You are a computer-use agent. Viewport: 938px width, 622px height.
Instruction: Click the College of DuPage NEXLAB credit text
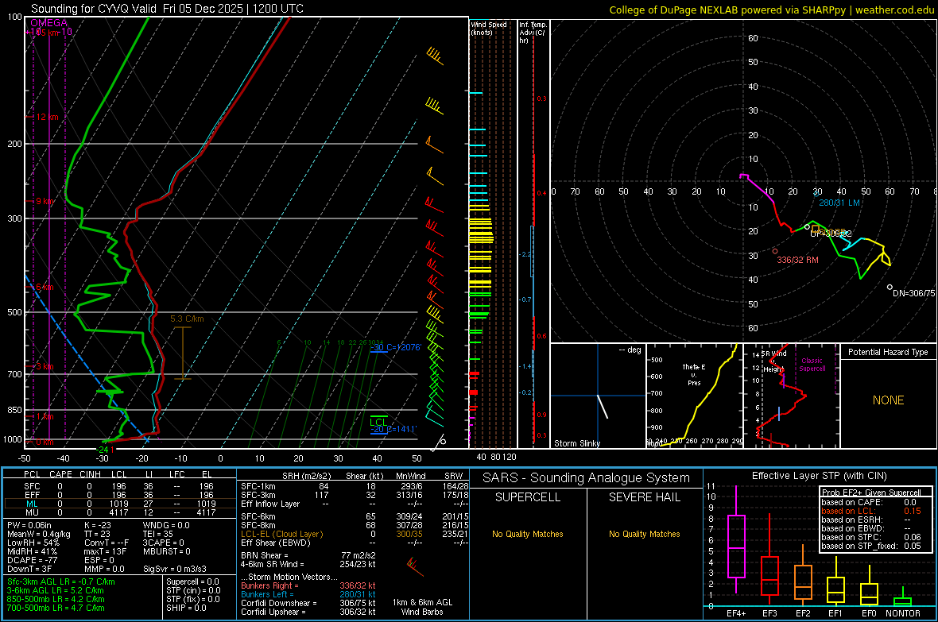[x=771, y=10]
